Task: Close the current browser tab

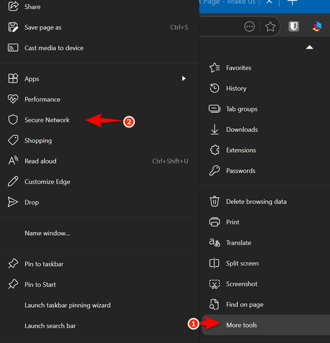Action: [269, 2]
